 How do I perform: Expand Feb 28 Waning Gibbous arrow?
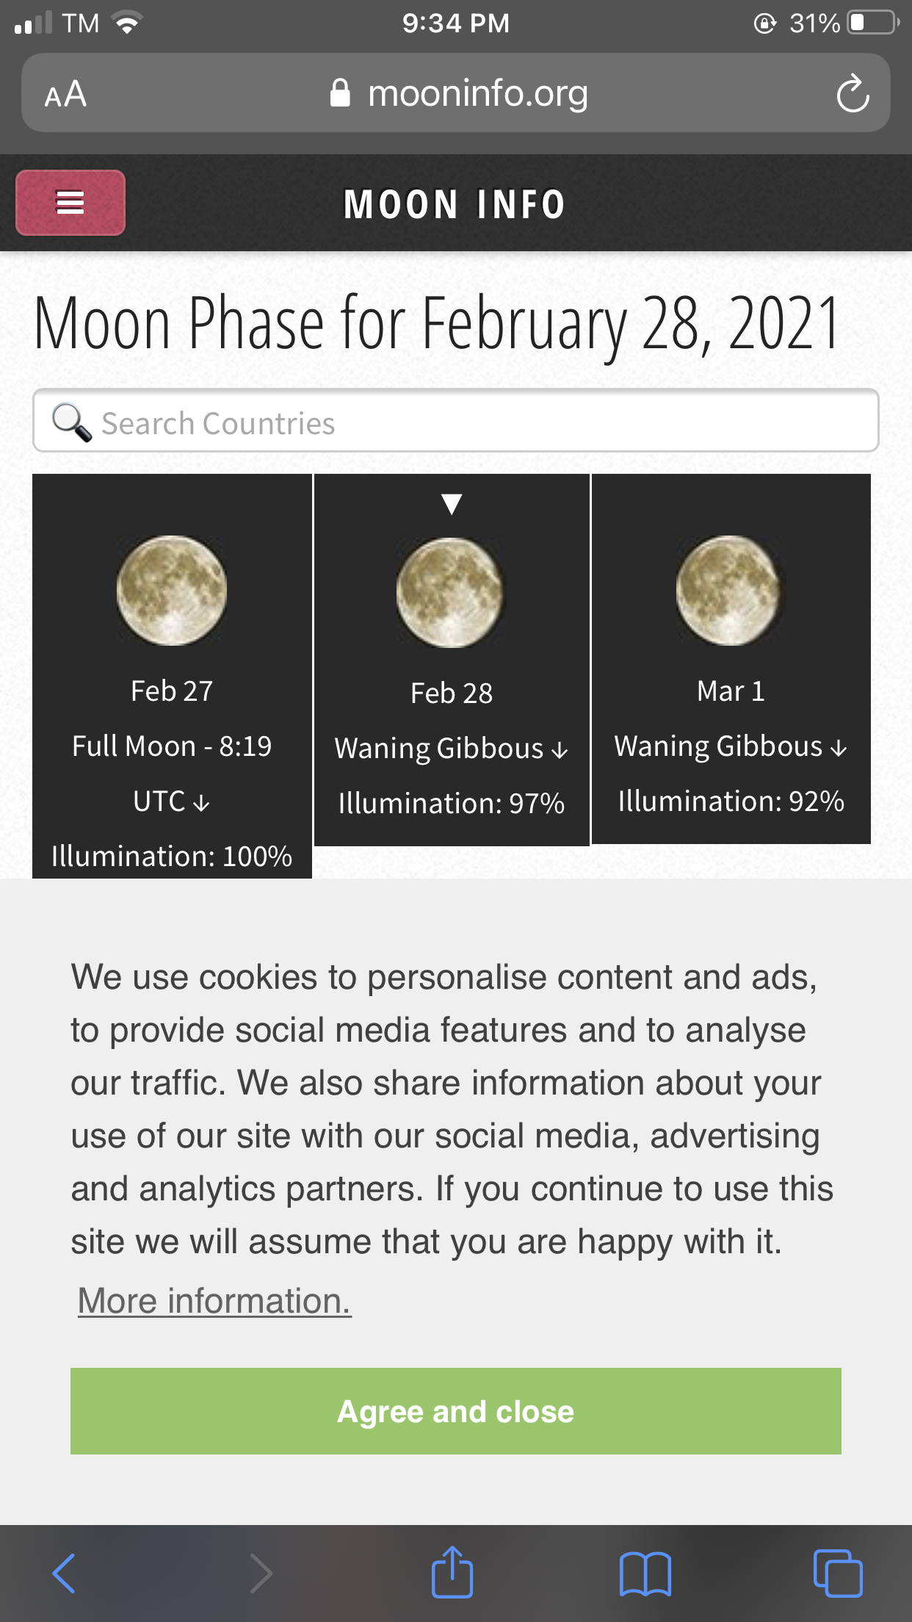tap(560, 750)
